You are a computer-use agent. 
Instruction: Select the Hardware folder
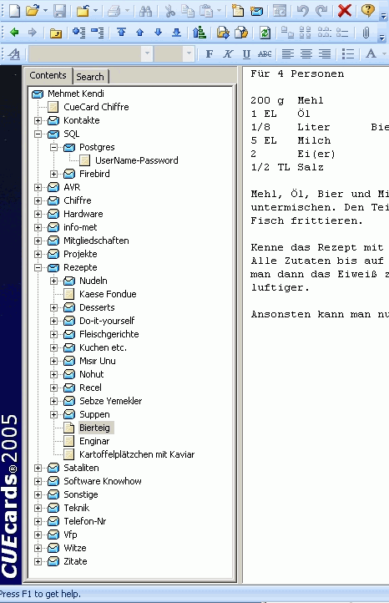[x=83, y=214]
